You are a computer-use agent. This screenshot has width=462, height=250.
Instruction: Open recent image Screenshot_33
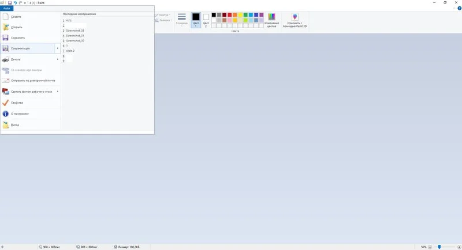[x=75, y=31]
